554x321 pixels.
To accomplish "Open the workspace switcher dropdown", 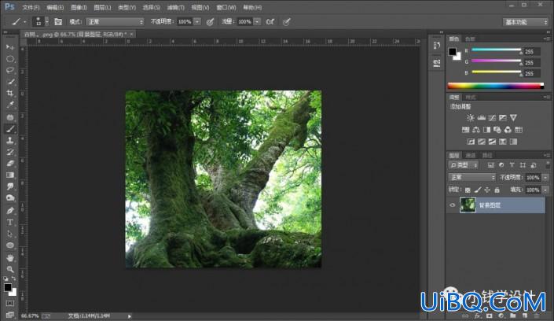I will 526,22.
